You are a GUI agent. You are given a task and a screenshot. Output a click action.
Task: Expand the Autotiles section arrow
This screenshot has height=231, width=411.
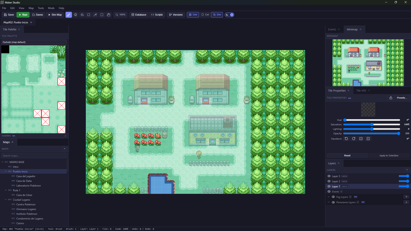(x=65, y=136)
